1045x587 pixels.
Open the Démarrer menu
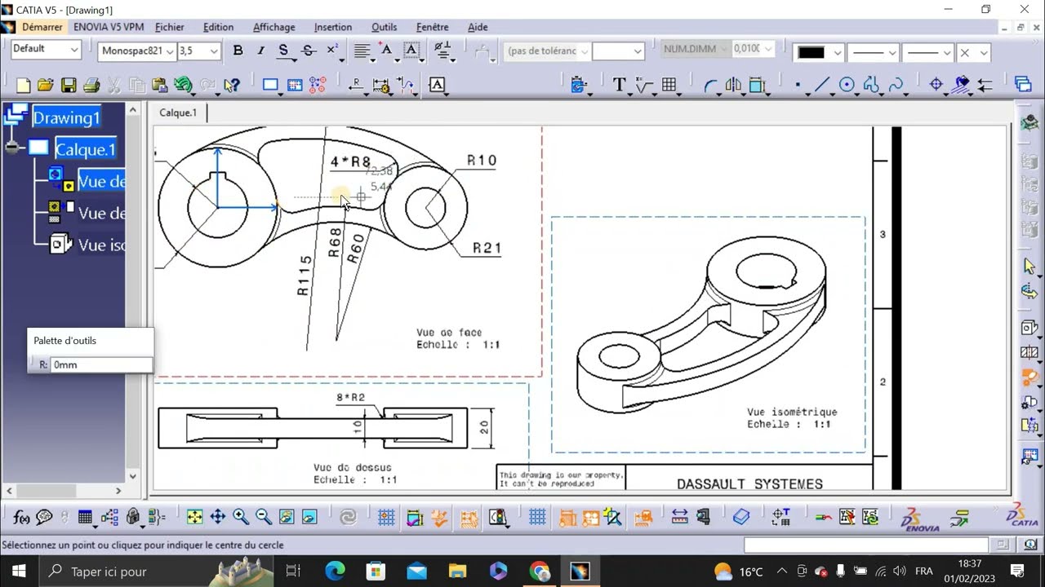click(x=42, y=27)
